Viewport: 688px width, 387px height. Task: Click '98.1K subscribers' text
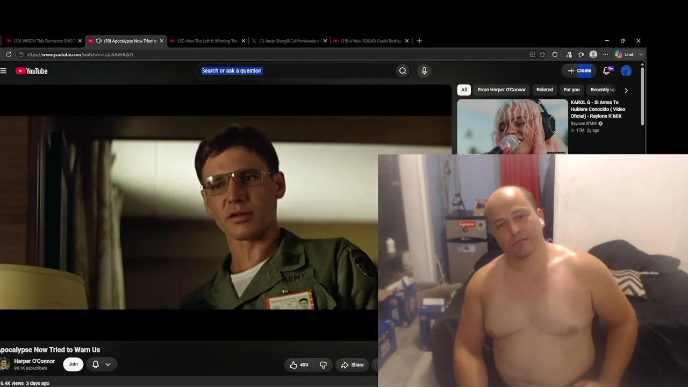[x=31, y=368]
